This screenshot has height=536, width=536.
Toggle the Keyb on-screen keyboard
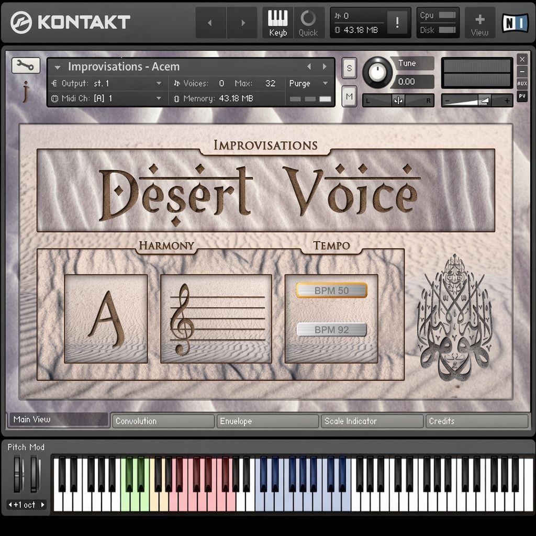coord(277,23)
